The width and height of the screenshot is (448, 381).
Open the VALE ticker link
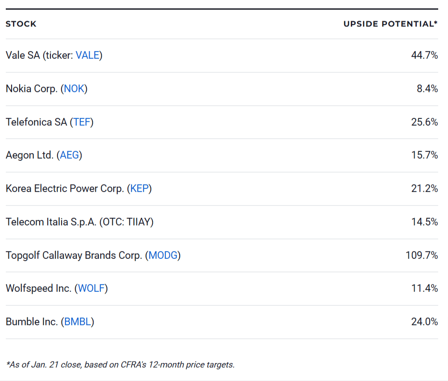pyautogui.click(x=87, y=55)
